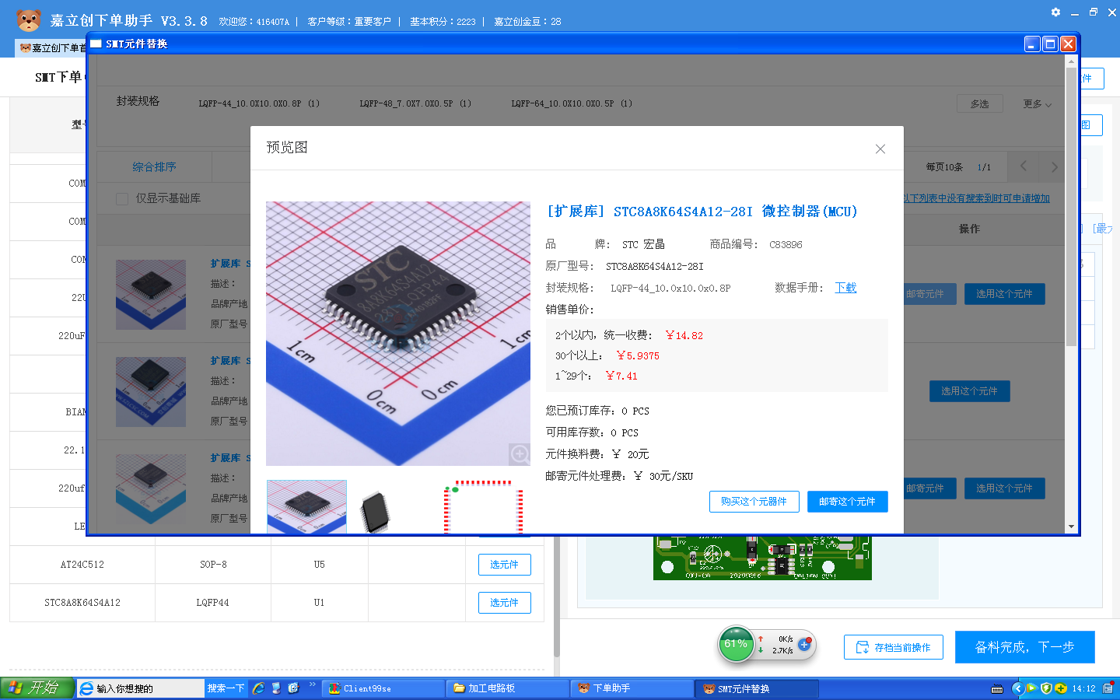Viewport: 1120px width, 700px height.
Task: Select the first chip photo thumbnail
Action: [306, 506]
